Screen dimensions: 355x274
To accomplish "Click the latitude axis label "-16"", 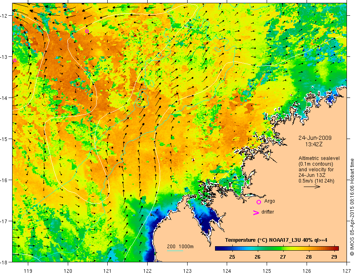I will coord(4,180).
